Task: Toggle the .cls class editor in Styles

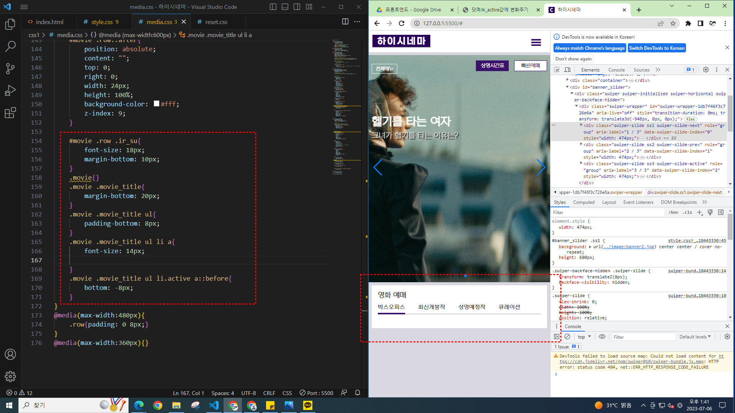Action: (688, 213)
